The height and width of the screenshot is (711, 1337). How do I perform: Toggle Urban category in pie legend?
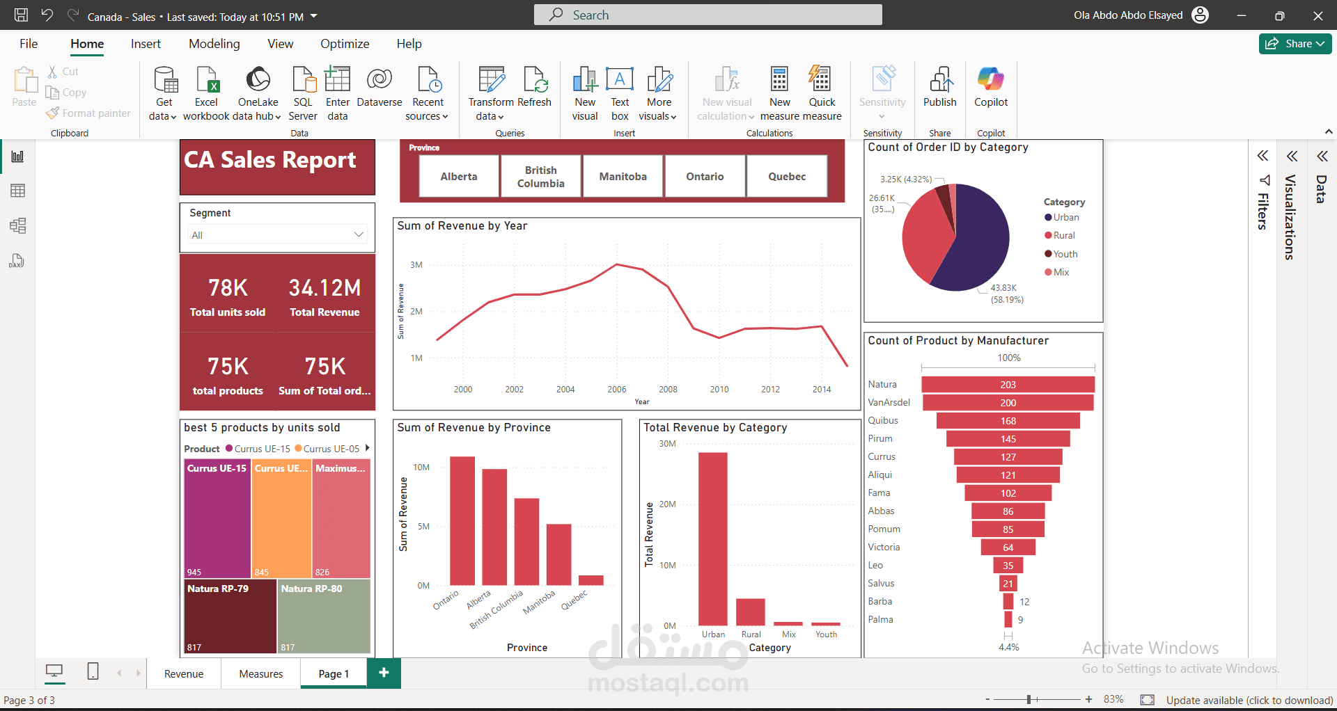point(1062,217)
